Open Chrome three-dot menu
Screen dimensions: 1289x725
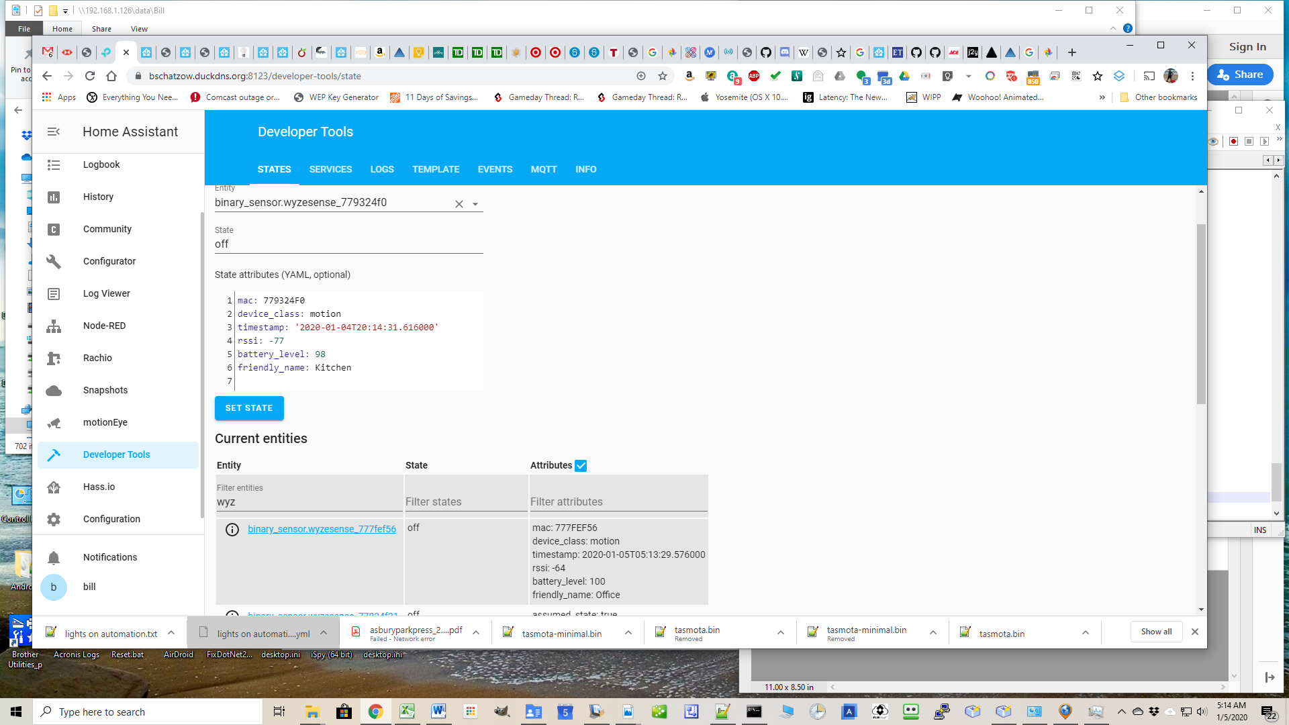click(x=1192, y=76)
